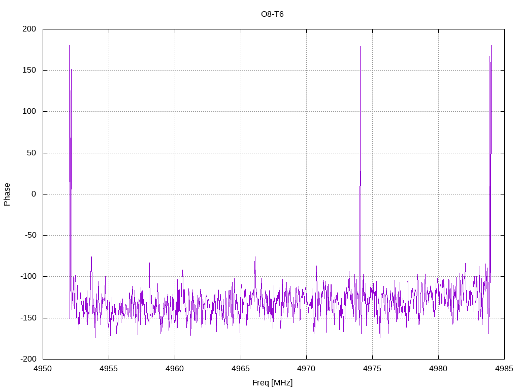Click the x-axis tick label 4980
Image resolution: width=520 pixels, height=390 pixels.
(438, 369)
